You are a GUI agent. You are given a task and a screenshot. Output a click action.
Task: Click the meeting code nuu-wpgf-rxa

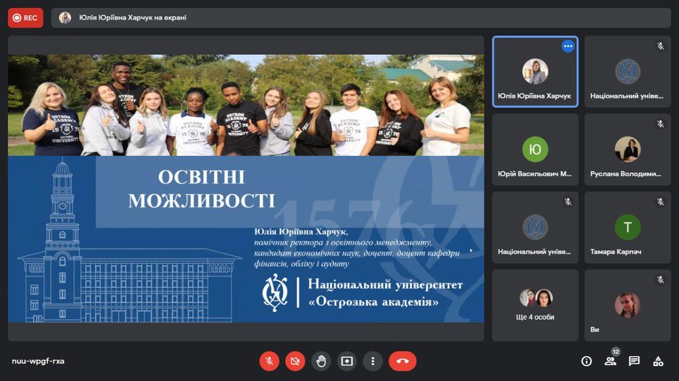pyautogui.click(x=38, y=361)
